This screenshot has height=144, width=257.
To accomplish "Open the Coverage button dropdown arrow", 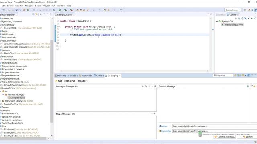I will (68, 10).
